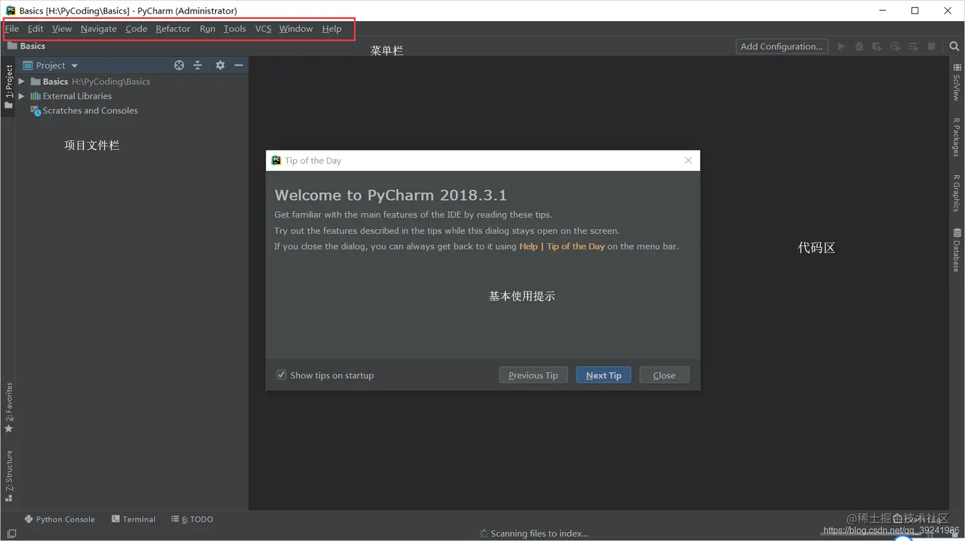The width and height of the screenshot is (965, 541).
Task: Click the Close button in tip dialog
Action: (664, 375)
